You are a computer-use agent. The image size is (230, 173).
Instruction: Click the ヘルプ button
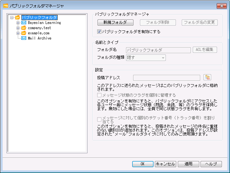click(x=211, y=164)
